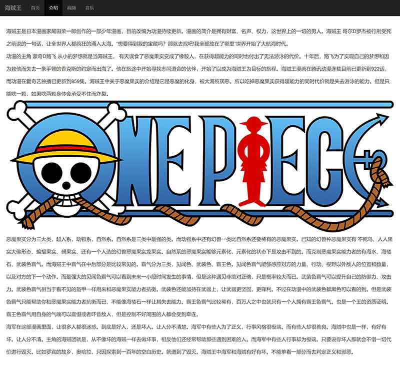This screenshot has height=366, width=400.
Task: Click the 海贼王 brand logo text
Action: click(x=12, y=8)
